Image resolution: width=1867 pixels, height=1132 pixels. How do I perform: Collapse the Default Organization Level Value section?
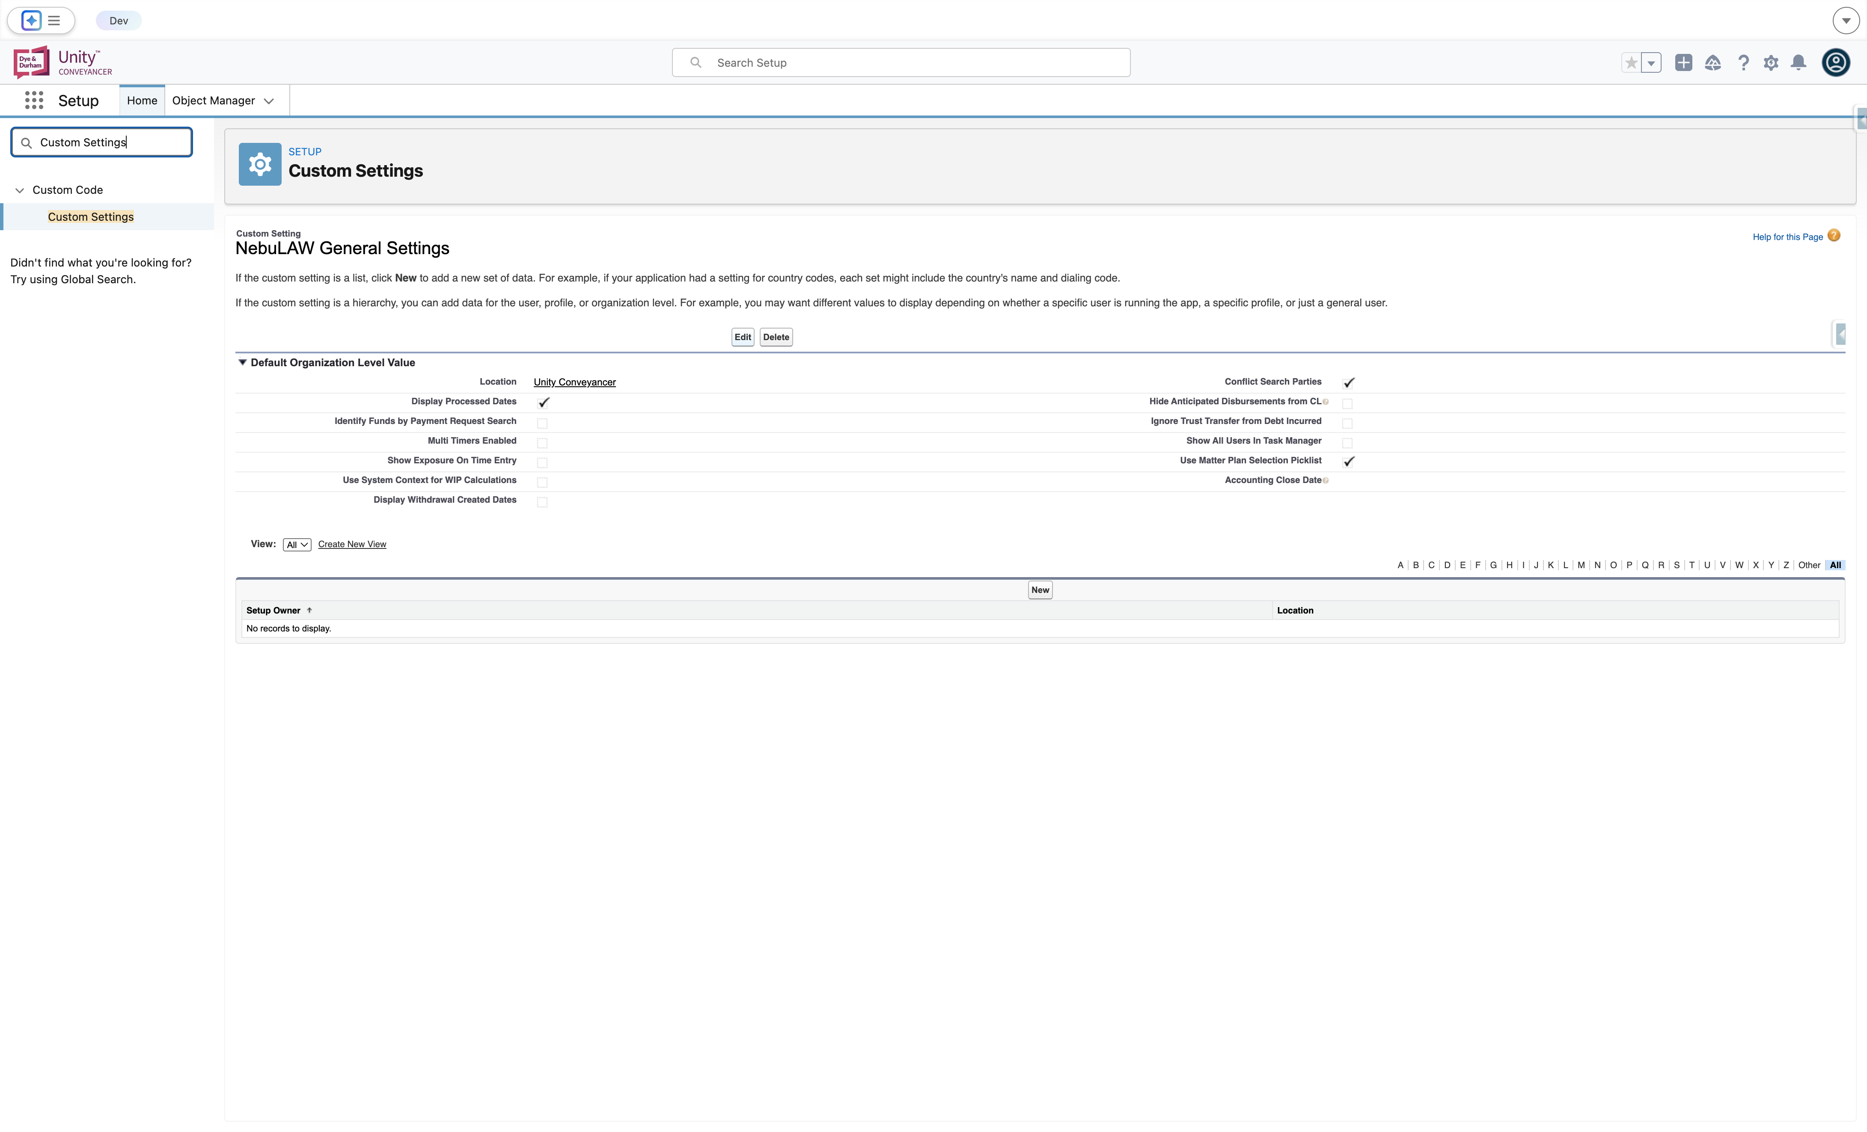242,363
